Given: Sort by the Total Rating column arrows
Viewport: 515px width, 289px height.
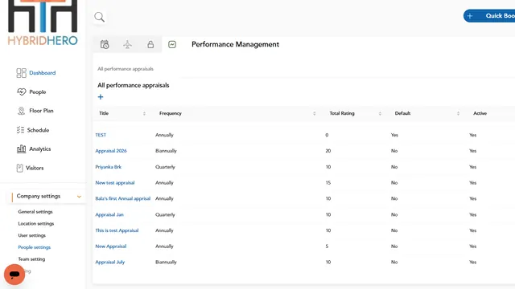Looking at the screenshot, I should tap(380, 113).
